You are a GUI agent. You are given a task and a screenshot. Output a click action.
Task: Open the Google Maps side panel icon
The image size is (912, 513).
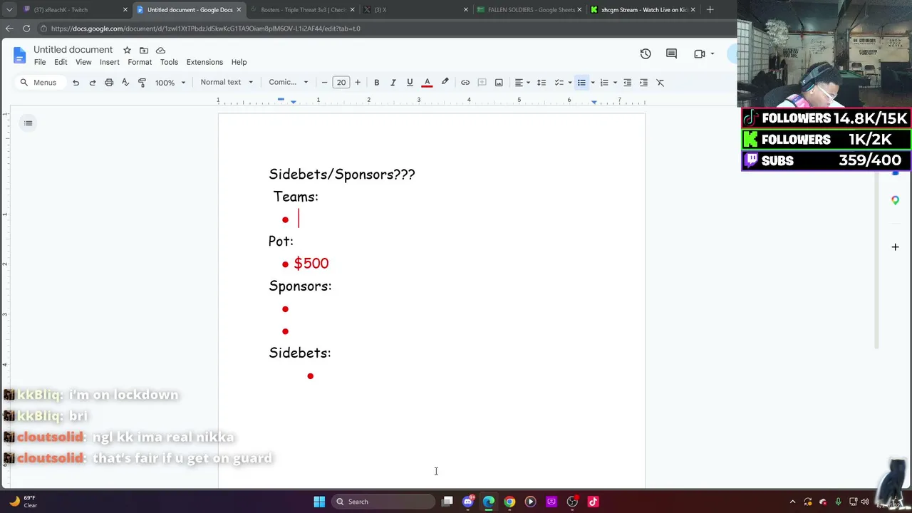pyautogui.click(x=895, y=201)
